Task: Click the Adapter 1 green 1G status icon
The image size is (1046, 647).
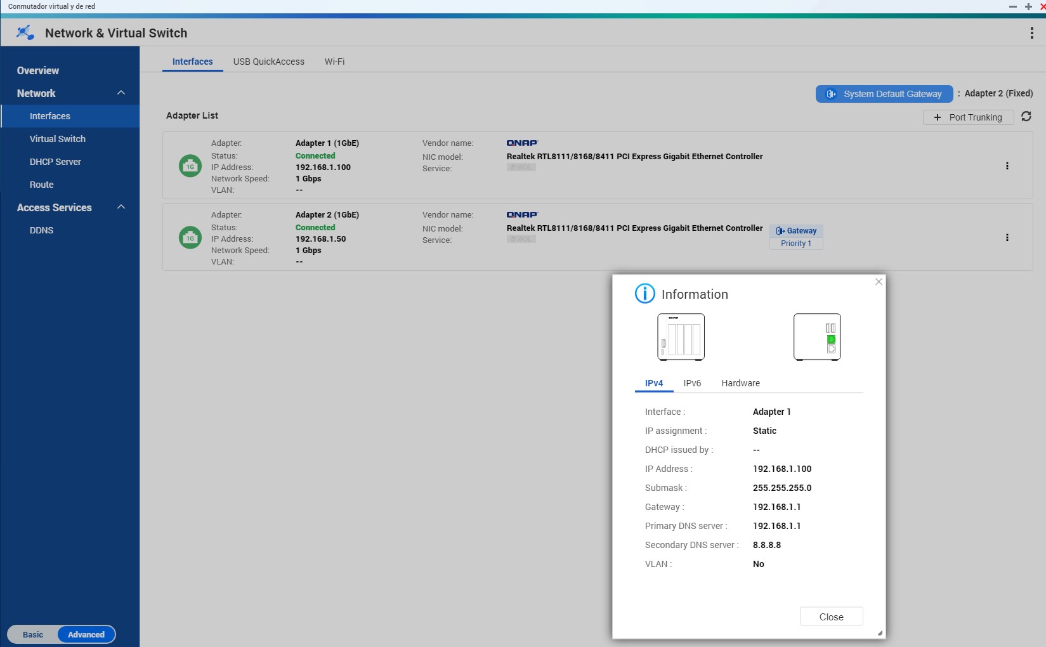Action: [190, 166]
